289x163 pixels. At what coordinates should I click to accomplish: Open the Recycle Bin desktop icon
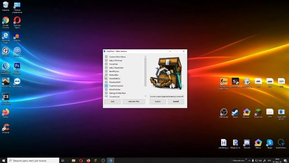[x=6, y=6]
